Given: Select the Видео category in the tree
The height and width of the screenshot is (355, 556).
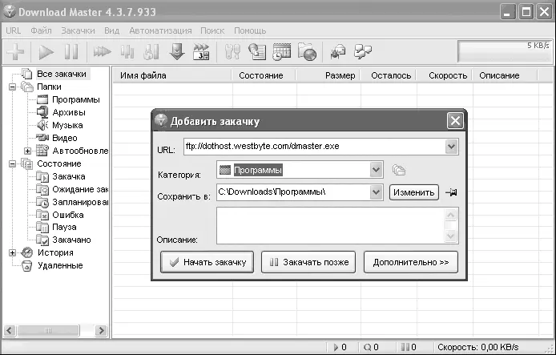Looking at the screenshot, I should click(64, 138).
